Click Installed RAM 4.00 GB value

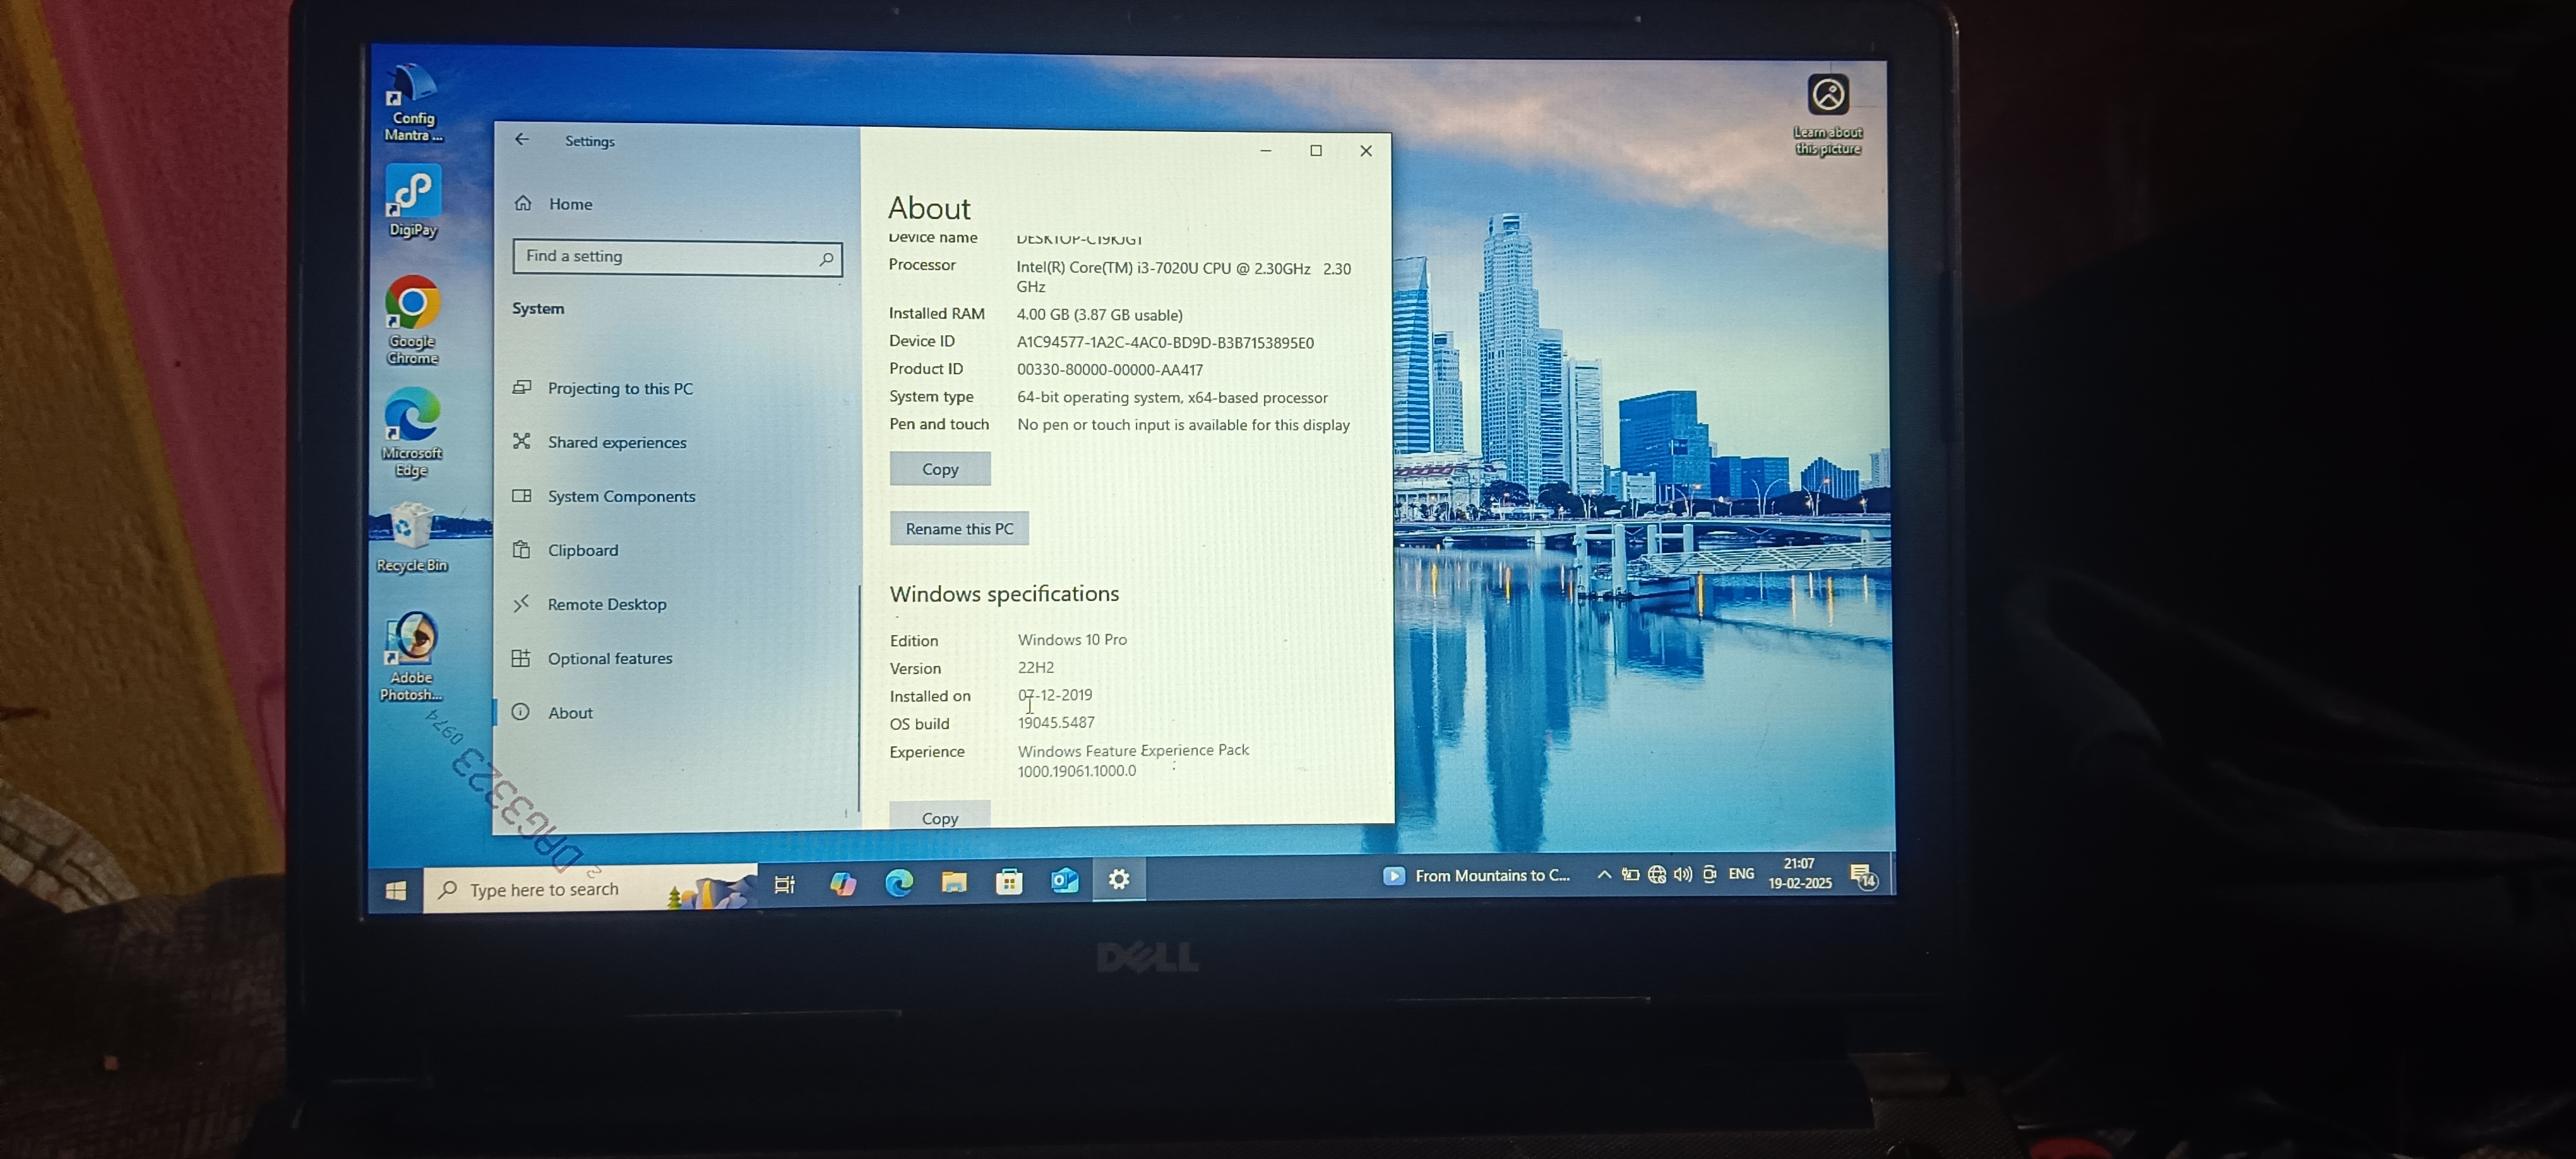[1099, 314]
